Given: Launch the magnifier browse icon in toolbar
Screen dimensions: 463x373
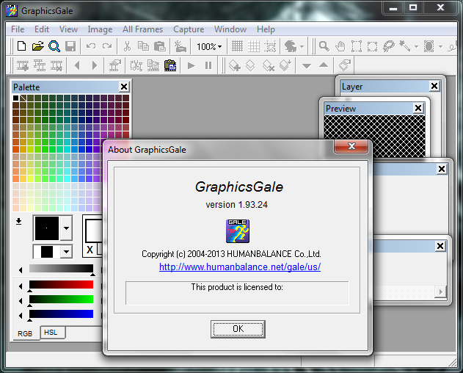Looking at the screenshot, I should coord(54,46).
